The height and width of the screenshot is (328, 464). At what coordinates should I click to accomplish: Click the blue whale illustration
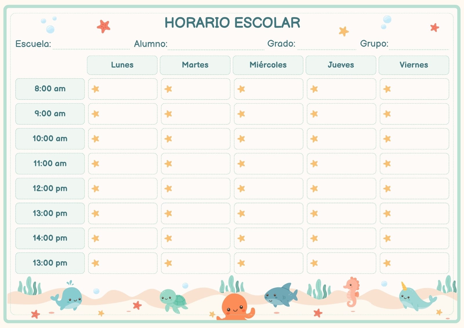coord(67,296)
